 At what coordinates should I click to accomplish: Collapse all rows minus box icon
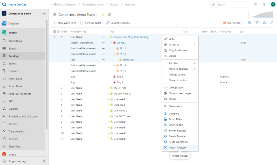pos(58,32)
